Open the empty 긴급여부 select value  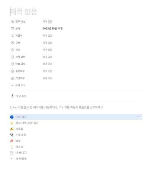pyautogui.click(x=47, y=78)
